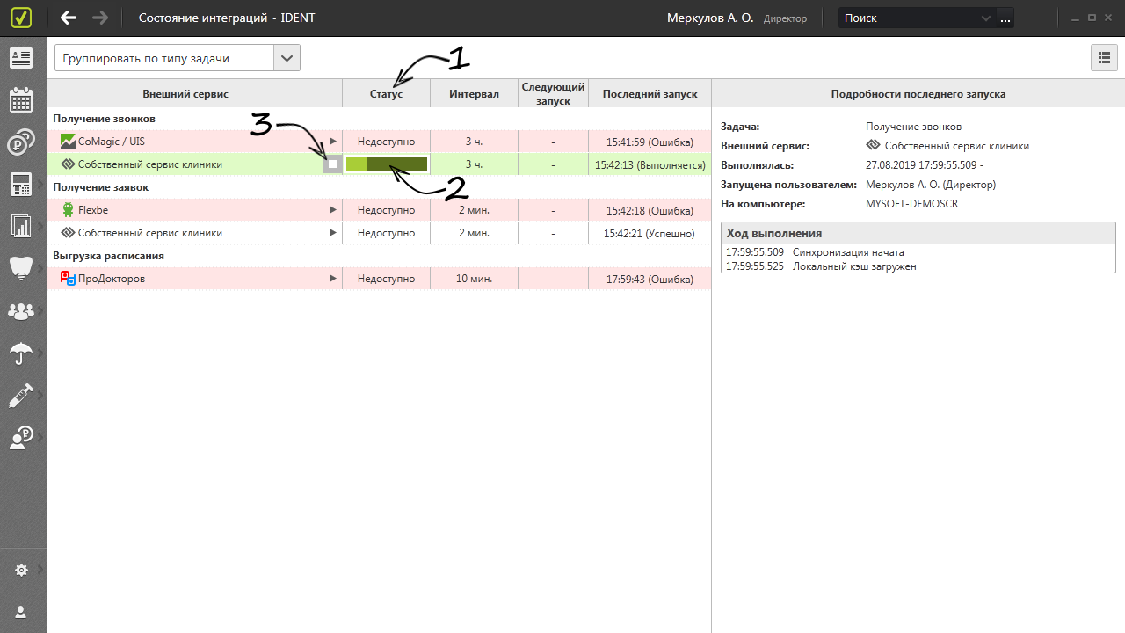Click the progress bar of running task
The image size is (1125, 633).
(386, 164)
